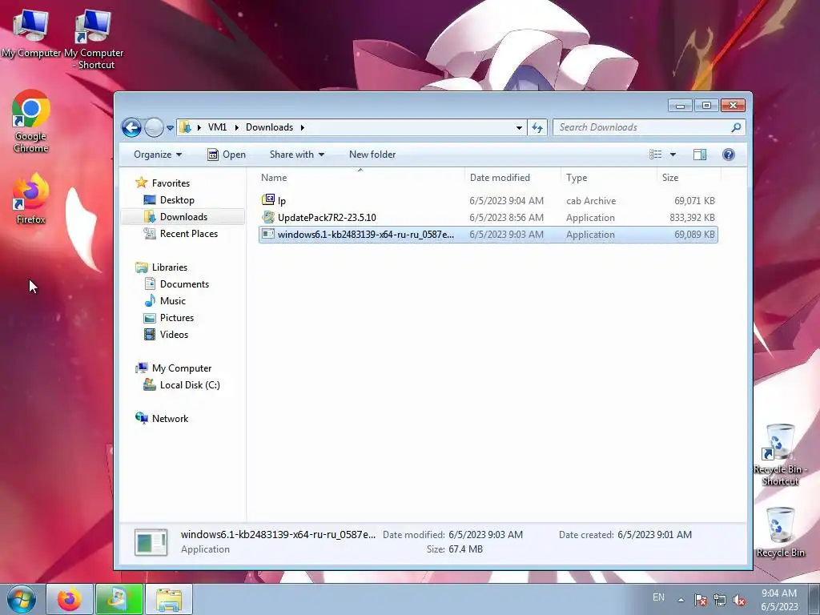820x615 pixels.
Task: Click the EN language indicator
Action: (658, 597)
